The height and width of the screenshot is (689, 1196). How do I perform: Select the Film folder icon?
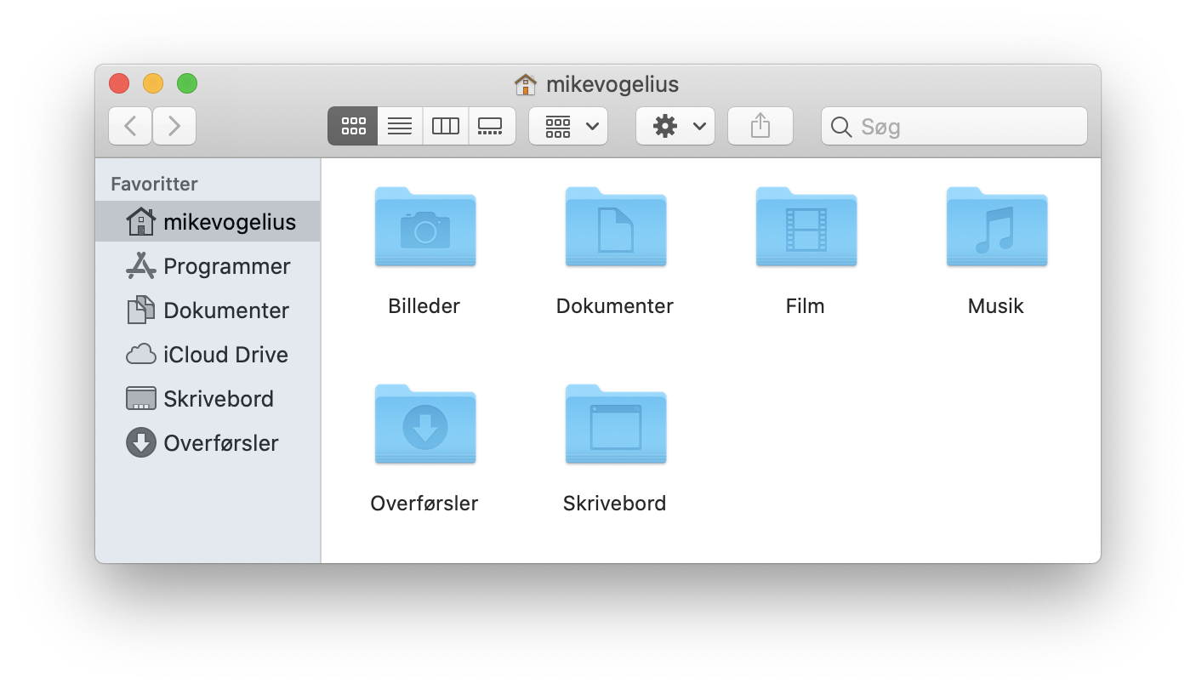coord(806,226)
